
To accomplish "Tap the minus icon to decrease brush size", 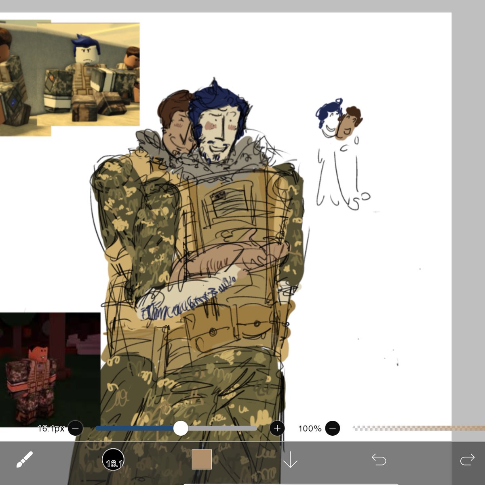I will 75,428.
